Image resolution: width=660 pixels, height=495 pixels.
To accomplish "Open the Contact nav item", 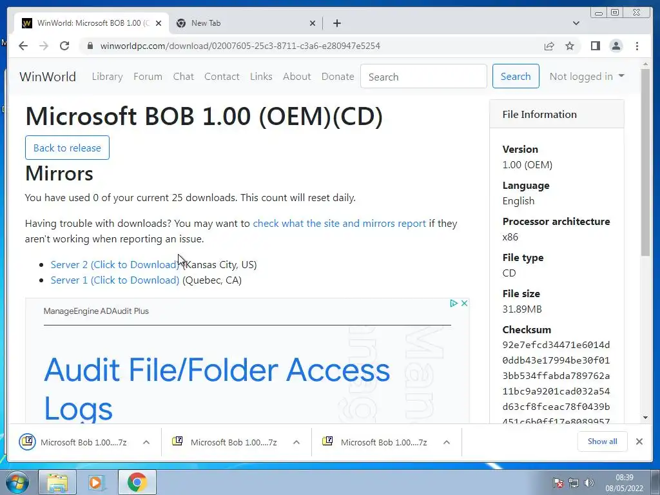I will click(222, 77).
